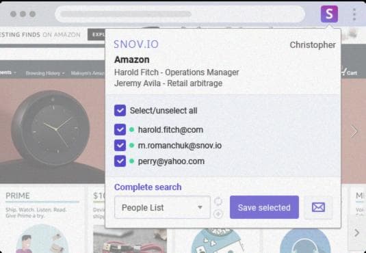Click the add new list plus icon
The image size is (366, 253).
coord(218,214)
